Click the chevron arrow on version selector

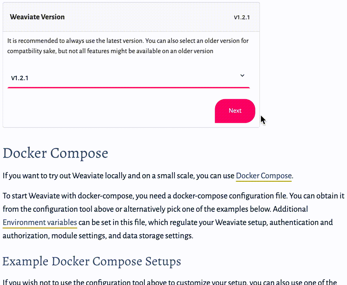pos(242,75)
